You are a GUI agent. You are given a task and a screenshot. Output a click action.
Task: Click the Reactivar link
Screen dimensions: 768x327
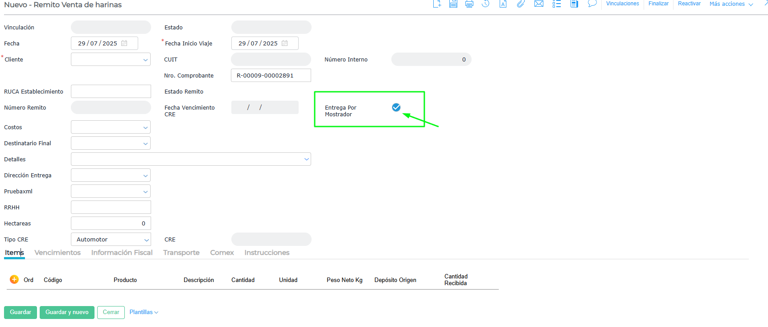[689, 4]
